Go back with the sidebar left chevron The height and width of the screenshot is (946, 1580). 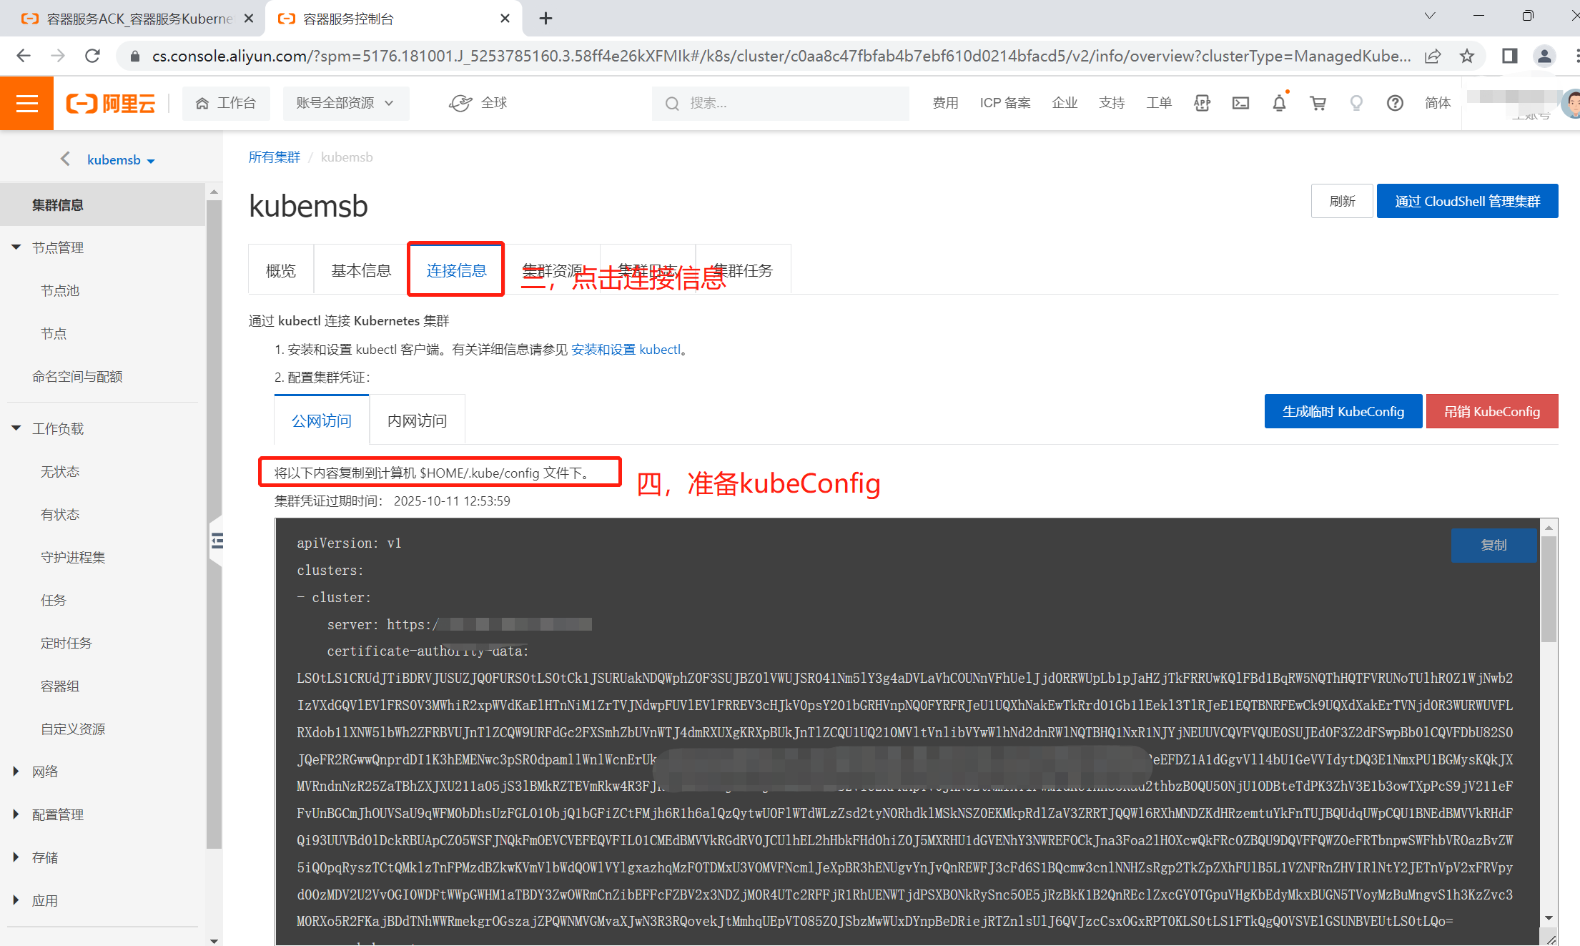pyautogui.click(x=65, y=159)
